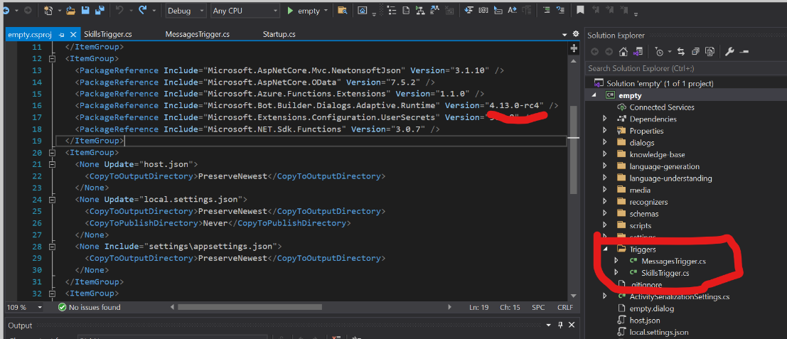The height and width of the screenshot is (339, 787).
Task: Switch to SkillsTrigger.cs tab
Action: pyautogui.click(x=108, y=35)
